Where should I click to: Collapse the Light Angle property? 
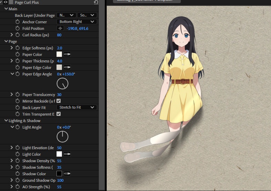(x=12, y=127)
